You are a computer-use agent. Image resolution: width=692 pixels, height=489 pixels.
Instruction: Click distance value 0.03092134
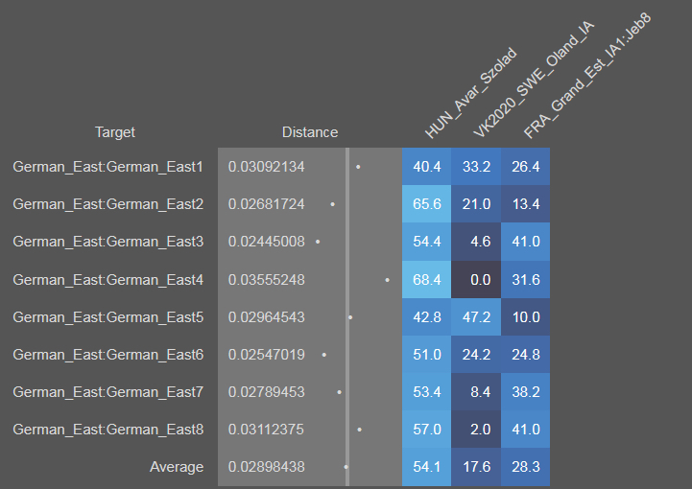tap(266, 167)
